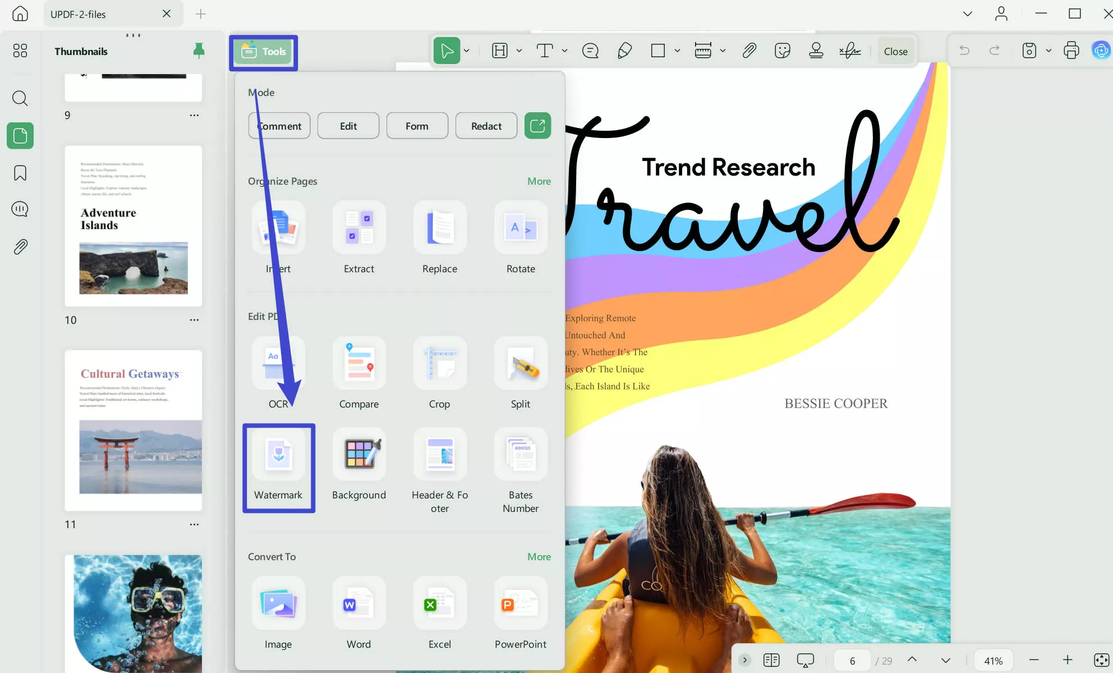
Task: Open the Attachments panel in sidebar
Action: (x=20, y=246)
